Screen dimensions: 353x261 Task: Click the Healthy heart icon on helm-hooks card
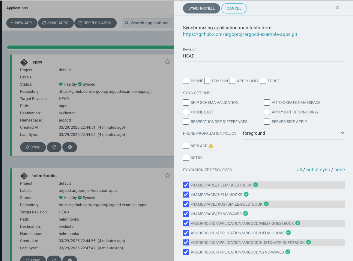pyautogui.click(x=61, y=198)
